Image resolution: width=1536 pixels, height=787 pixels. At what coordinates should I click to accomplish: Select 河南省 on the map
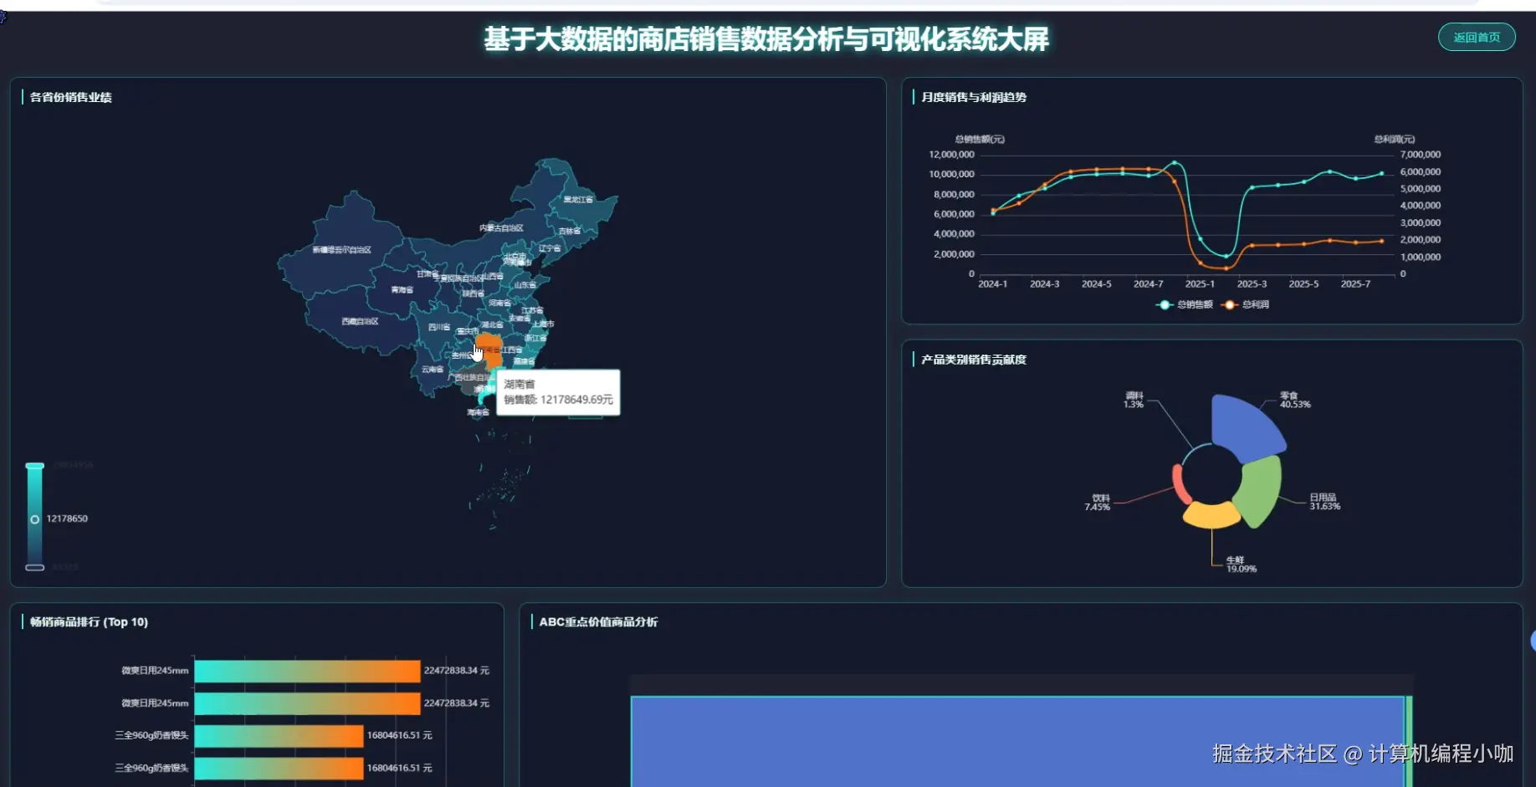tap(499, 303)
